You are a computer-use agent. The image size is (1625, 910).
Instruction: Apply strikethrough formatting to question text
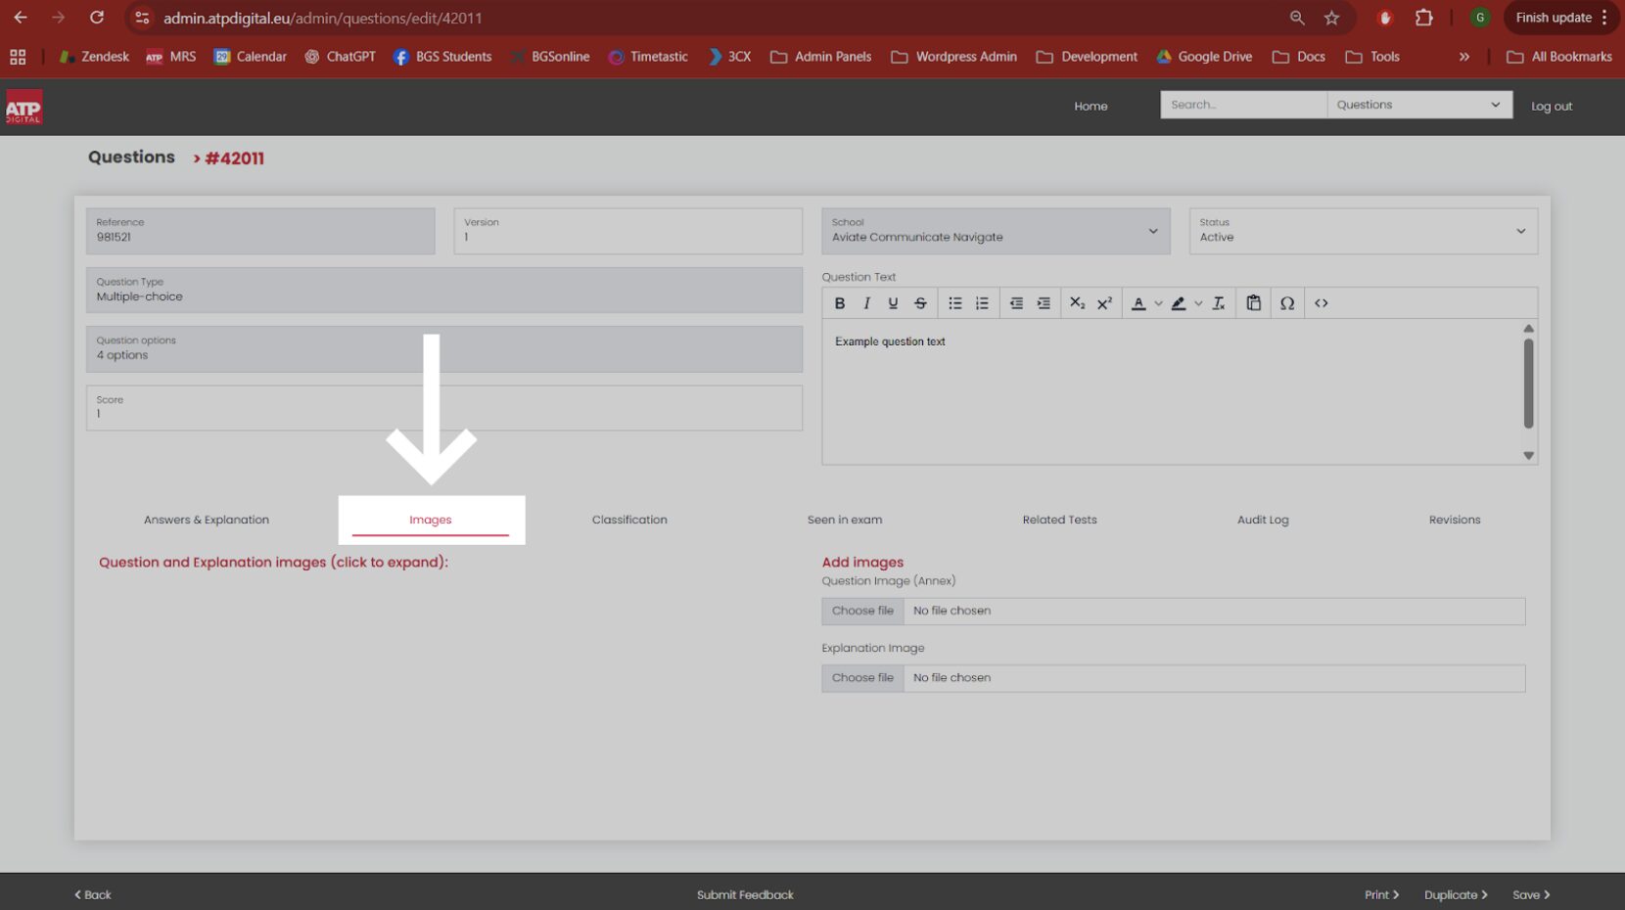click(x=920, y=303)
